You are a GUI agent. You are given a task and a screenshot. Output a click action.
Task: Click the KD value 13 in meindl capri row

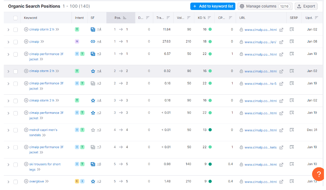point(205,130)
